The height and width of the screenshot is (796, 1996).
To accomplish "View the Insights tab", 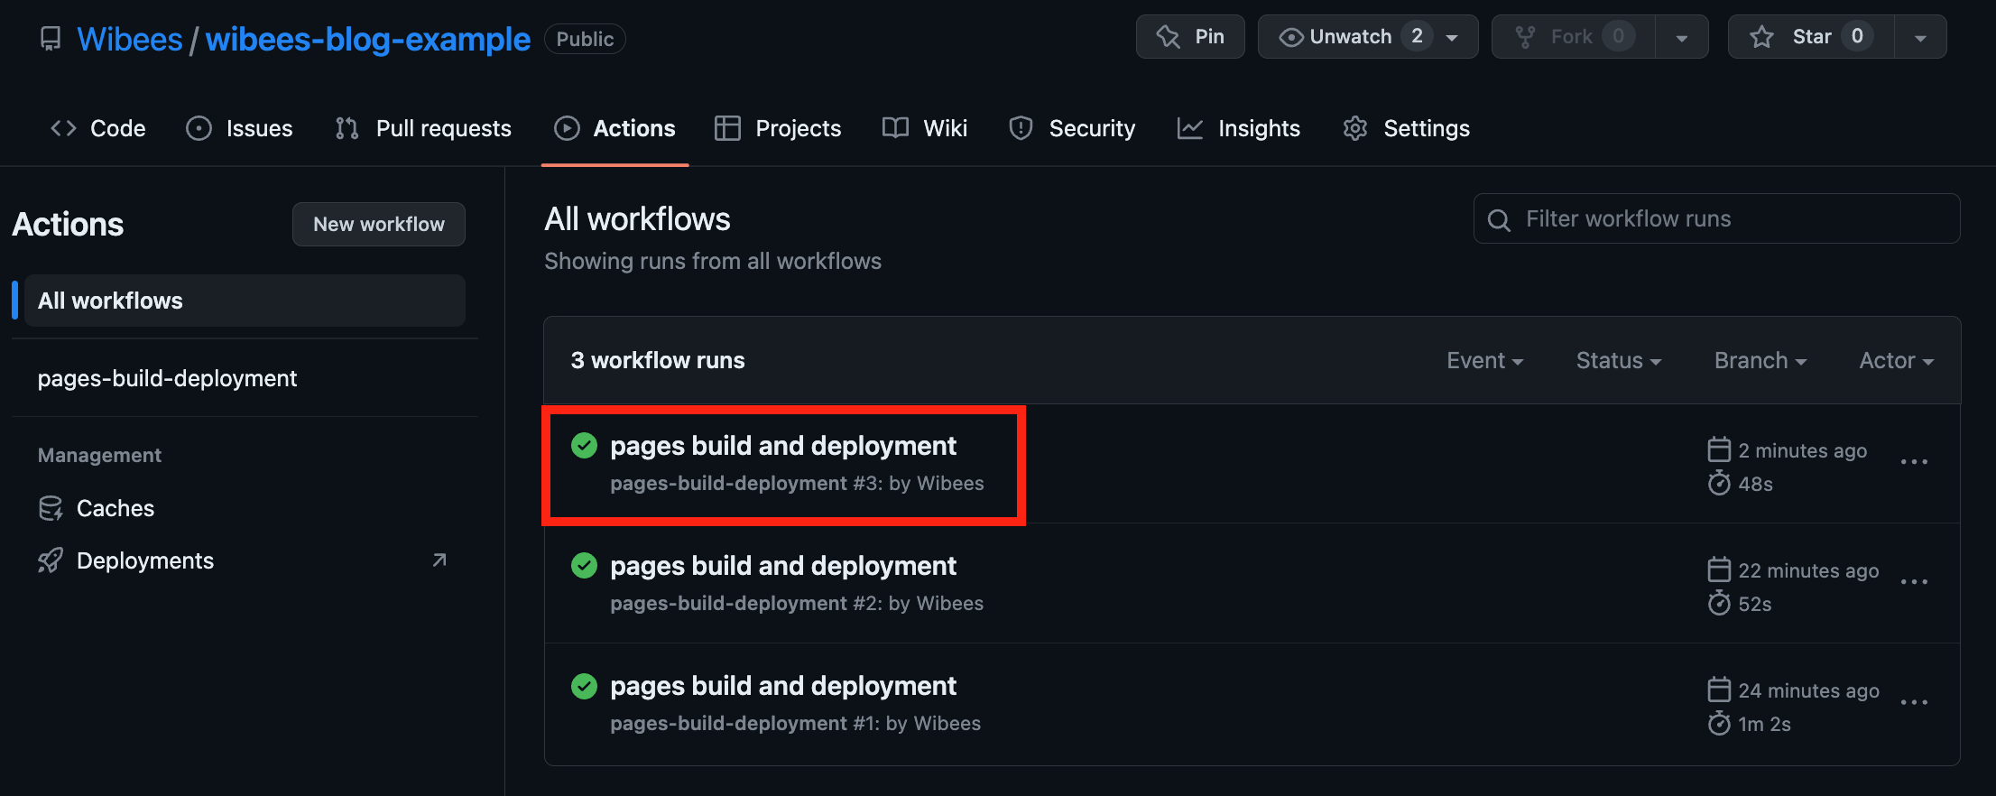I will pos(1239,128).
